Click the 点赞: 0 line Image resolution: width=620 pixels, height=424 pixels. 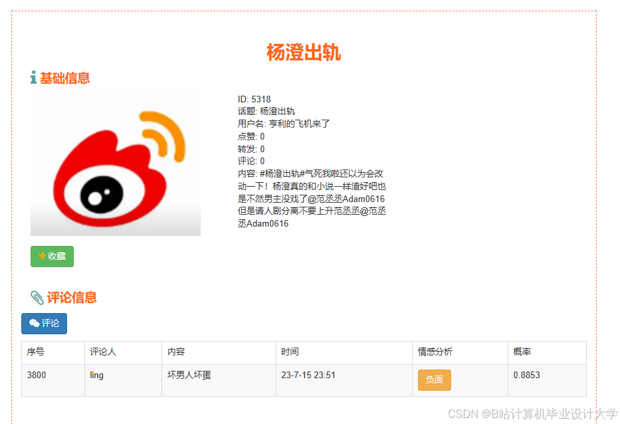click(x=251, y=136)
